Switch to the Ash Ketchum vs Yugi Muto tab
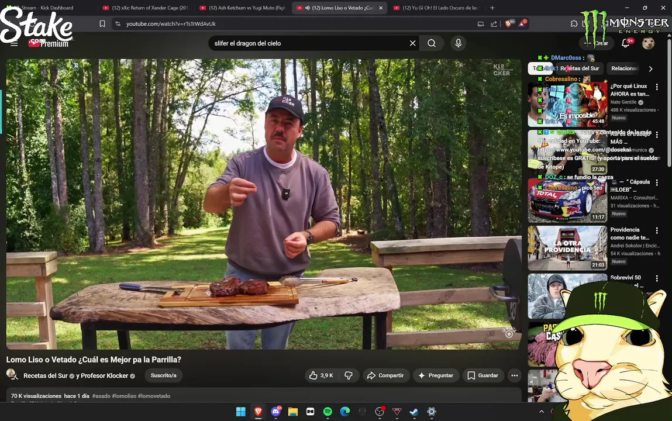Screen dimensions: 672x421 tap(243, 8)
